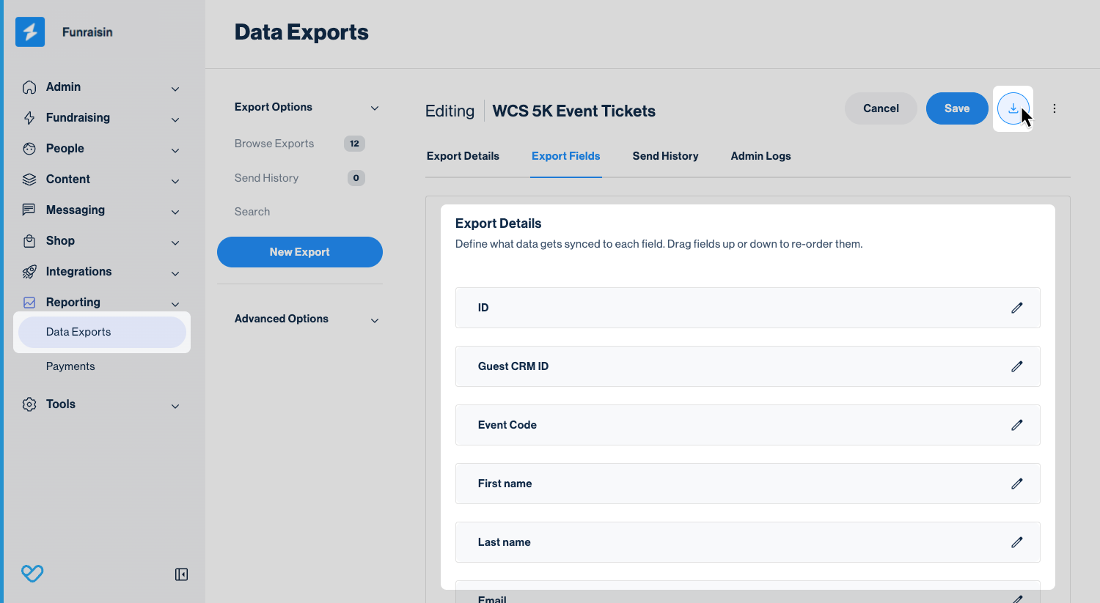Click edit pencil beside Event Code

click(1016, 425)
